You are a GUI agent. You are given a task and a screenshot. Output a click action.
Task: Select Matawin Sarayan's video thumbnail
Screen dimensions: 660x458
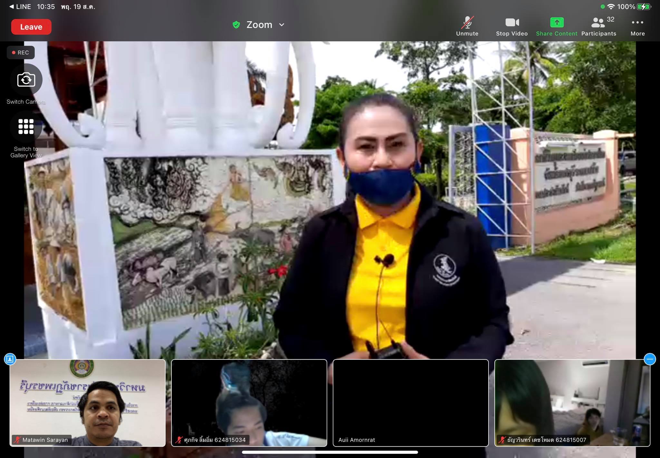point(87,403)
